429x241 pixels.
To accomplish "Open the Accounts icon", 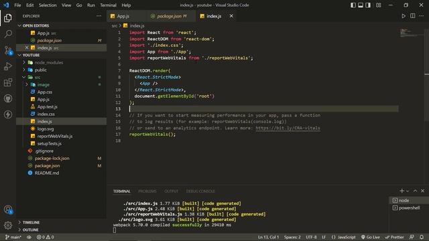I will click(8, 210).
